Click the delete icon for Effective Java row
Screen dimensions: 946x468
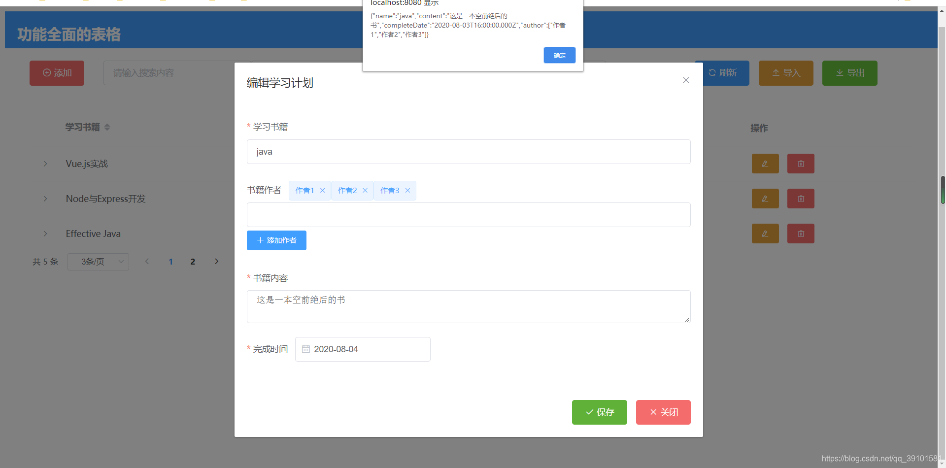[800, 234]
